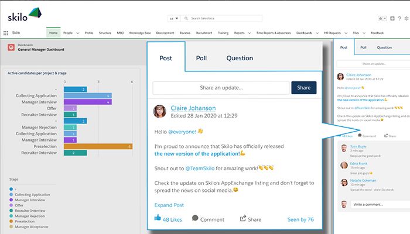Viewport: 410px width, 234px height.
Task: Click Tom Boyle's avatar
Action: coord(344,148)
